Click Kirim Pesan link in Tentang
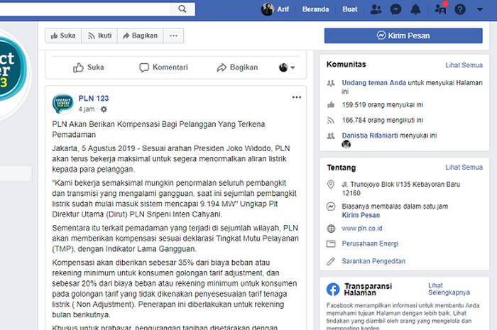Screen dimensions: 497x330 coord(361,215)
